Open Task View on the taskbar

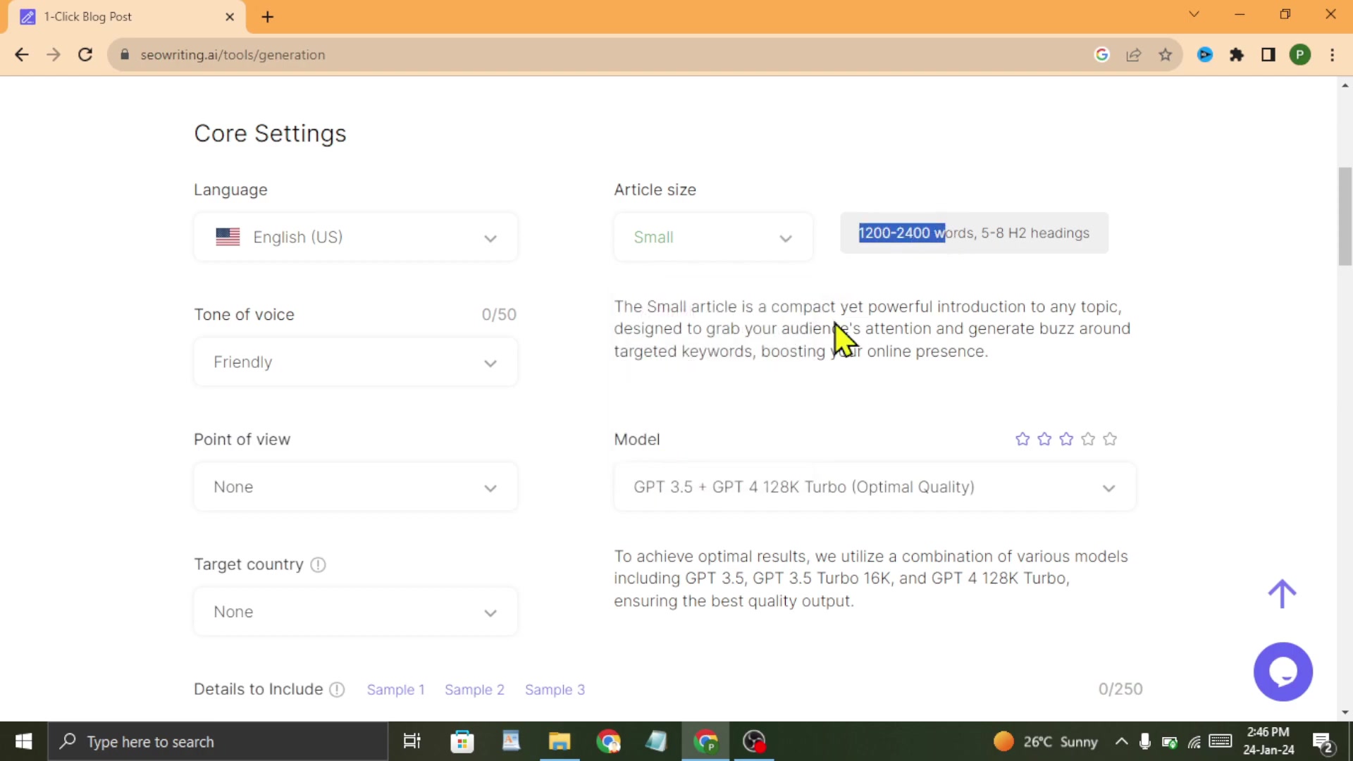click(412, 741)
